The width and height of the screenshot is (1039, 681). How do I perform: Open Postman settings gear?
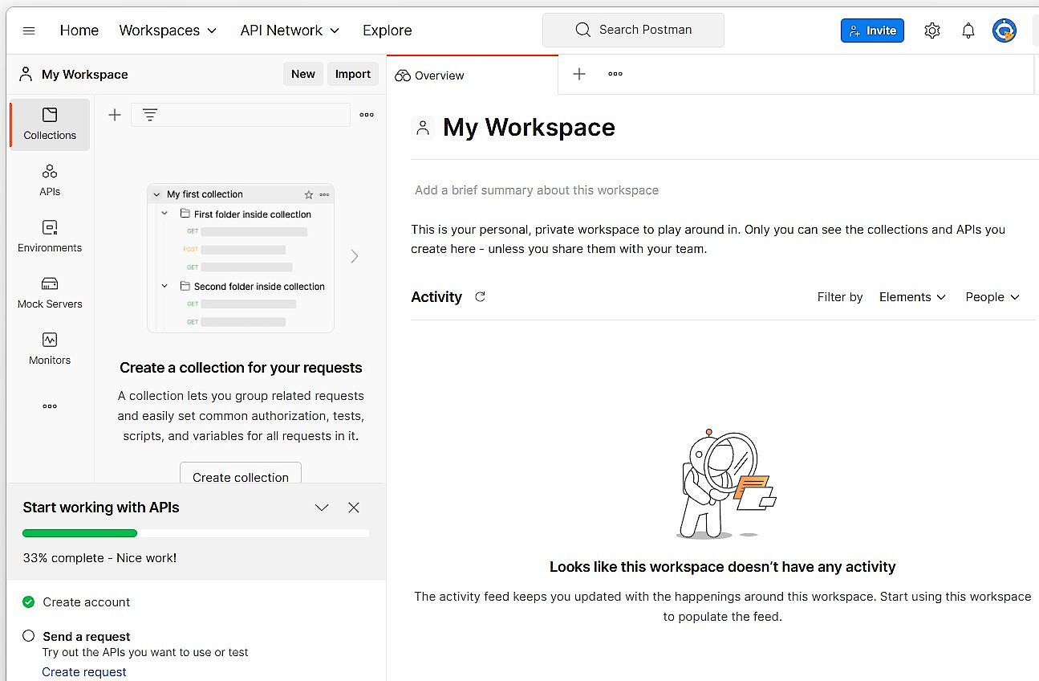coord(931,30)
